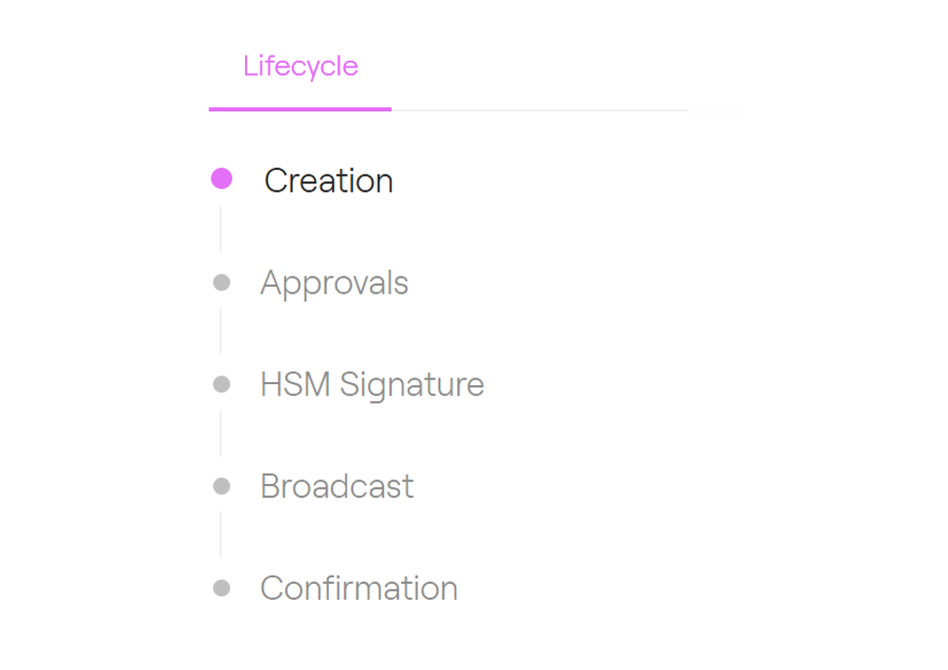
Task: Select the Creation step label
Action: coord(328,180)
